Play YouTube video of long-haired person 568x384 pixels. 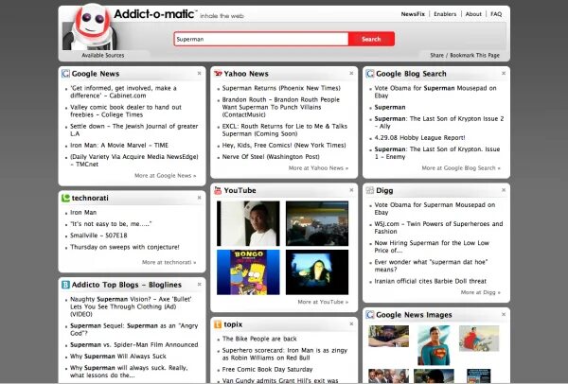317,272
